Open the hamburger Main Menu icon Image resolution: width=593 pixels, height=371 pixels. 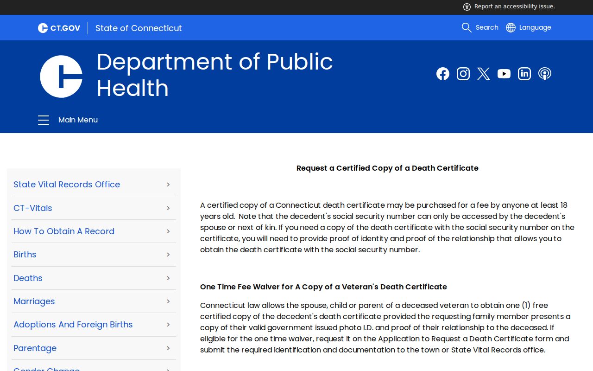[x=44, y=120]
